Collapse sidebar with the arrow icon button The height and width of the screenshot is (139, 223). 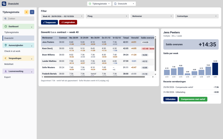coord(32,12)
